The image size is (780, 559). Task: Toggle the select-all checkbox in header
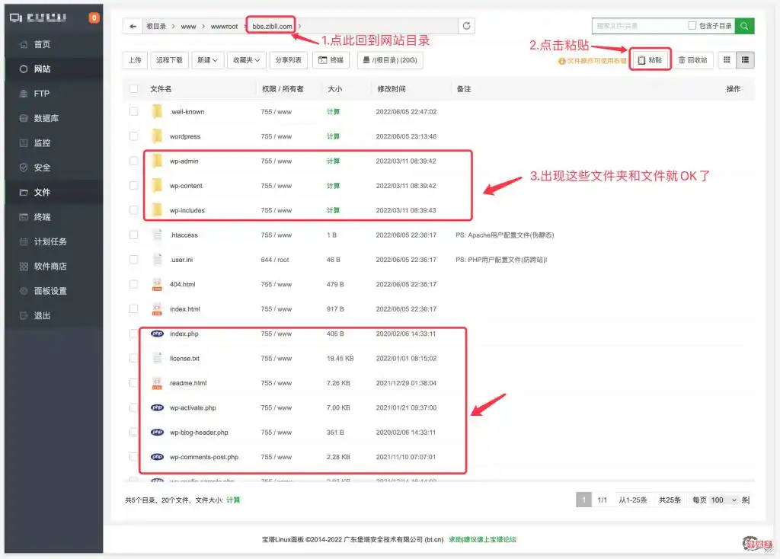[x=134, y=89]
